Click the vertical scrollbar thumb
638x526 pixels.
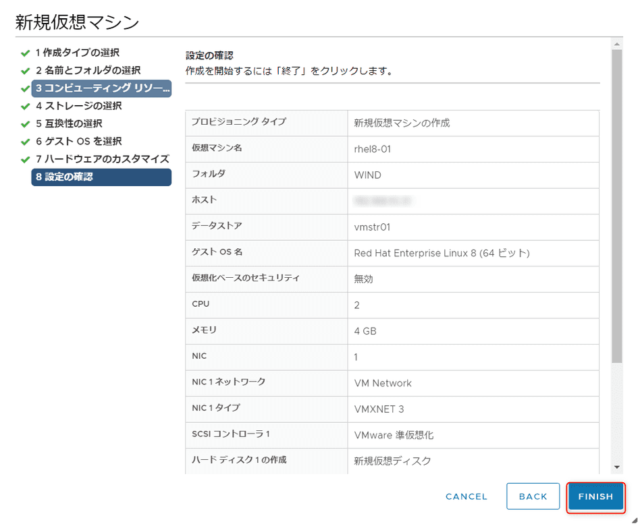click(617, 206)
